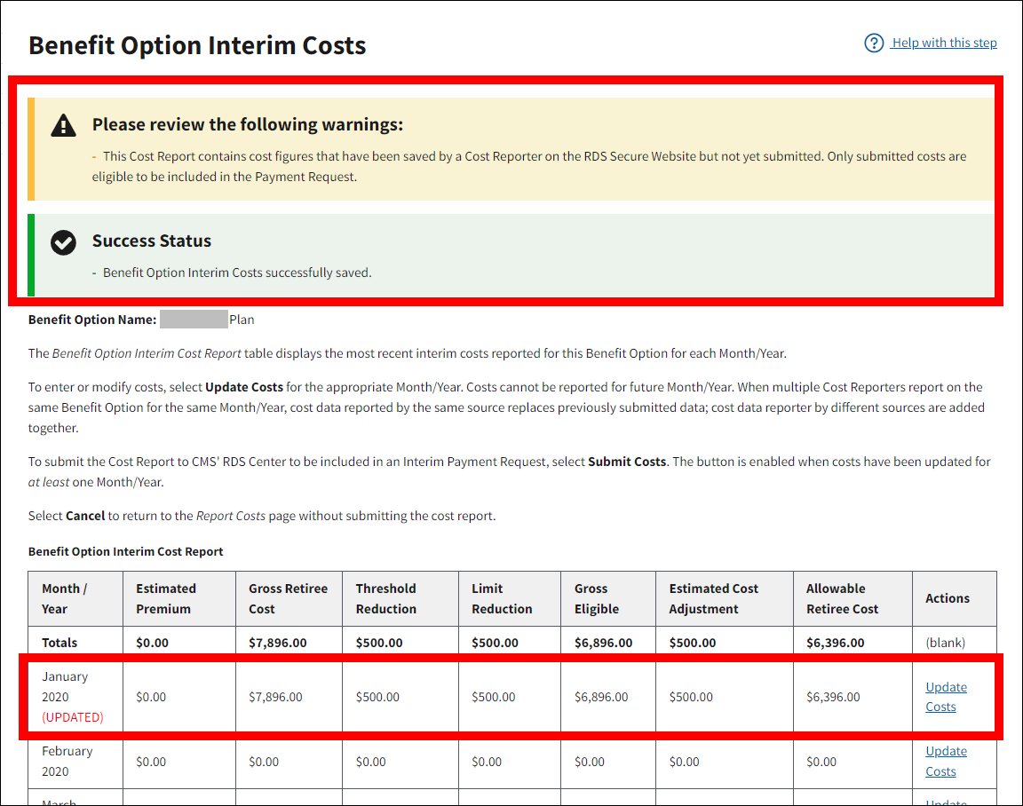Click the 'Gross Eligible' column header
This screenshot has height=806, width=1023.
[x=597, y=598]
